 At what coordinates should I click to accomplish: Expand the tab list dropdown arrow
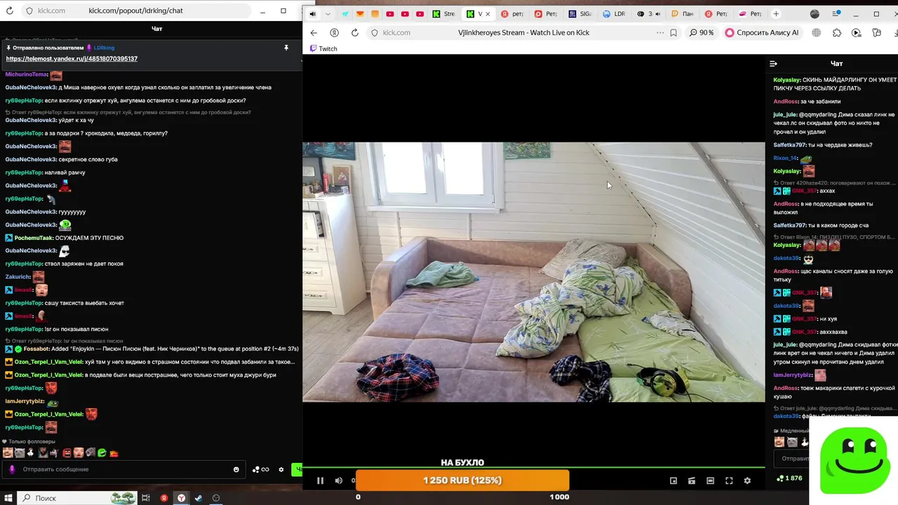tap(328, 14)
